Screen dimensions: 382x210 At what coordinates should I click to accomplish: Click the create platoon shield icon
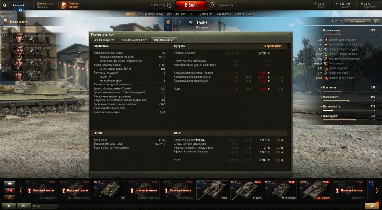click(170, 5)
